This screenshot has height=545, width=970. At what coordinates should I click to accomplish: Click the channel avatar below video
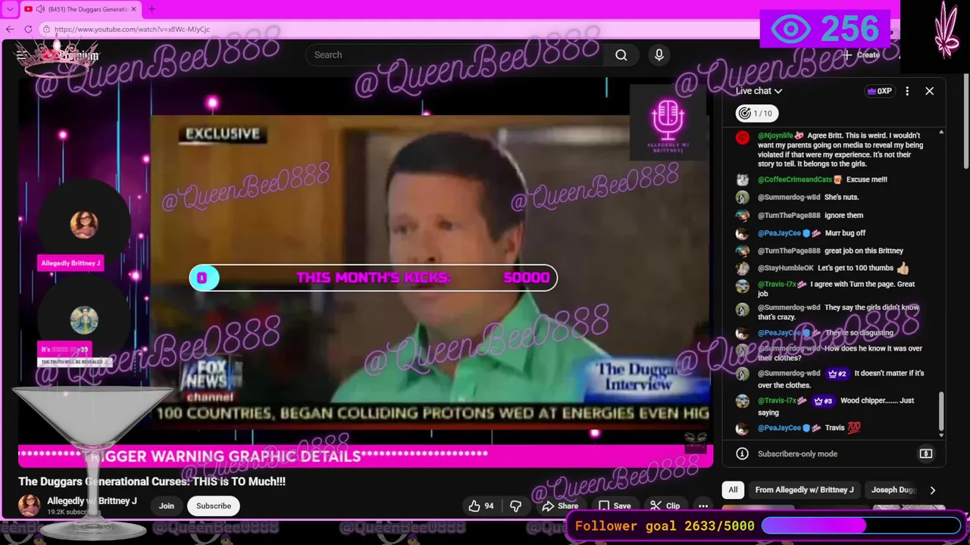pos(29,506)
